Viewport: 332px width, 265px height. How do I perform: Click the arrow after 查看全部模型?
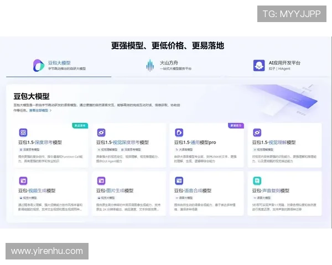[50, 110]
